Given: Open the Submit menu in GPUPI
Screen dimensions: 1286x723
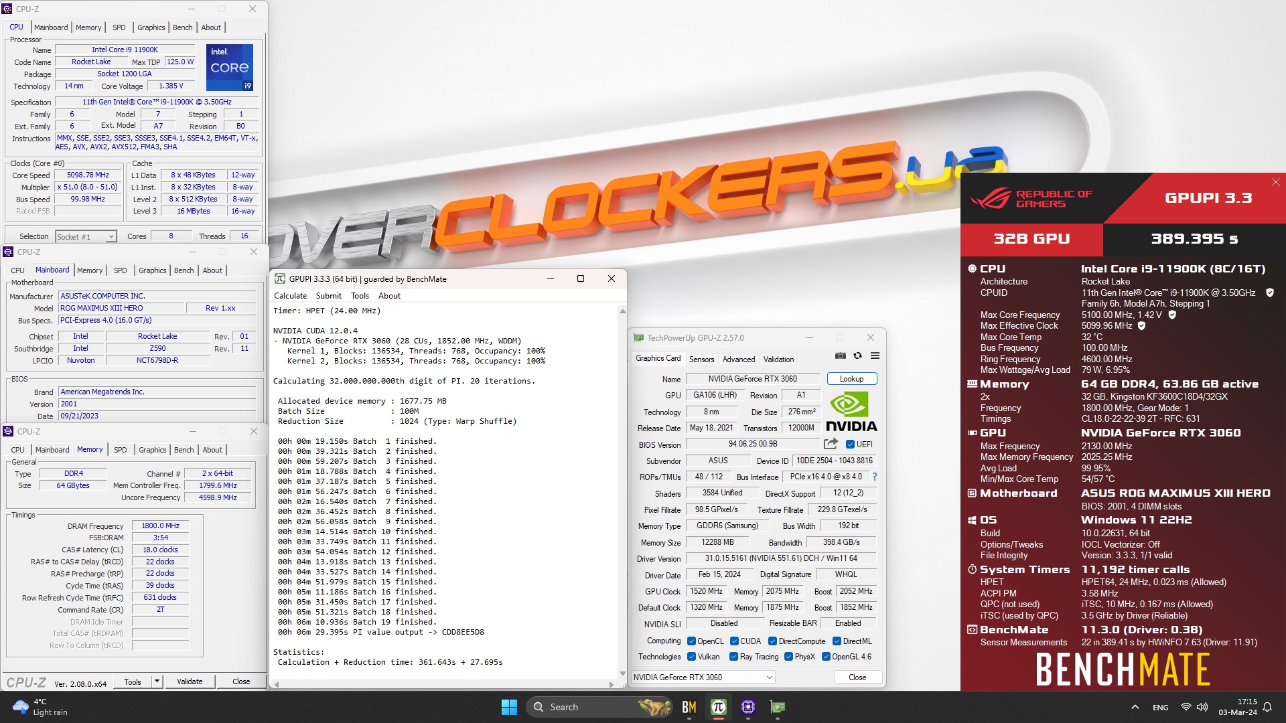Looking at the screenshot, I should tap(328, 295).
